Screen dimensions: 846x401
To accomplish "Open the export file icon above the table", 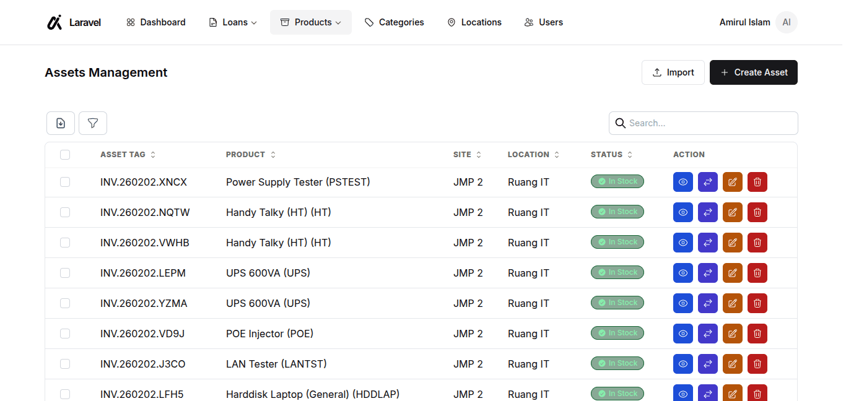I will click(60, 123).
